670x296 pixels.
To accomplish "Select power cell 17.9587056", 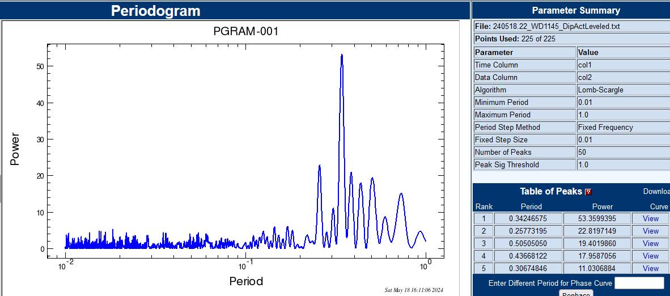I will (x=596, y=256).
